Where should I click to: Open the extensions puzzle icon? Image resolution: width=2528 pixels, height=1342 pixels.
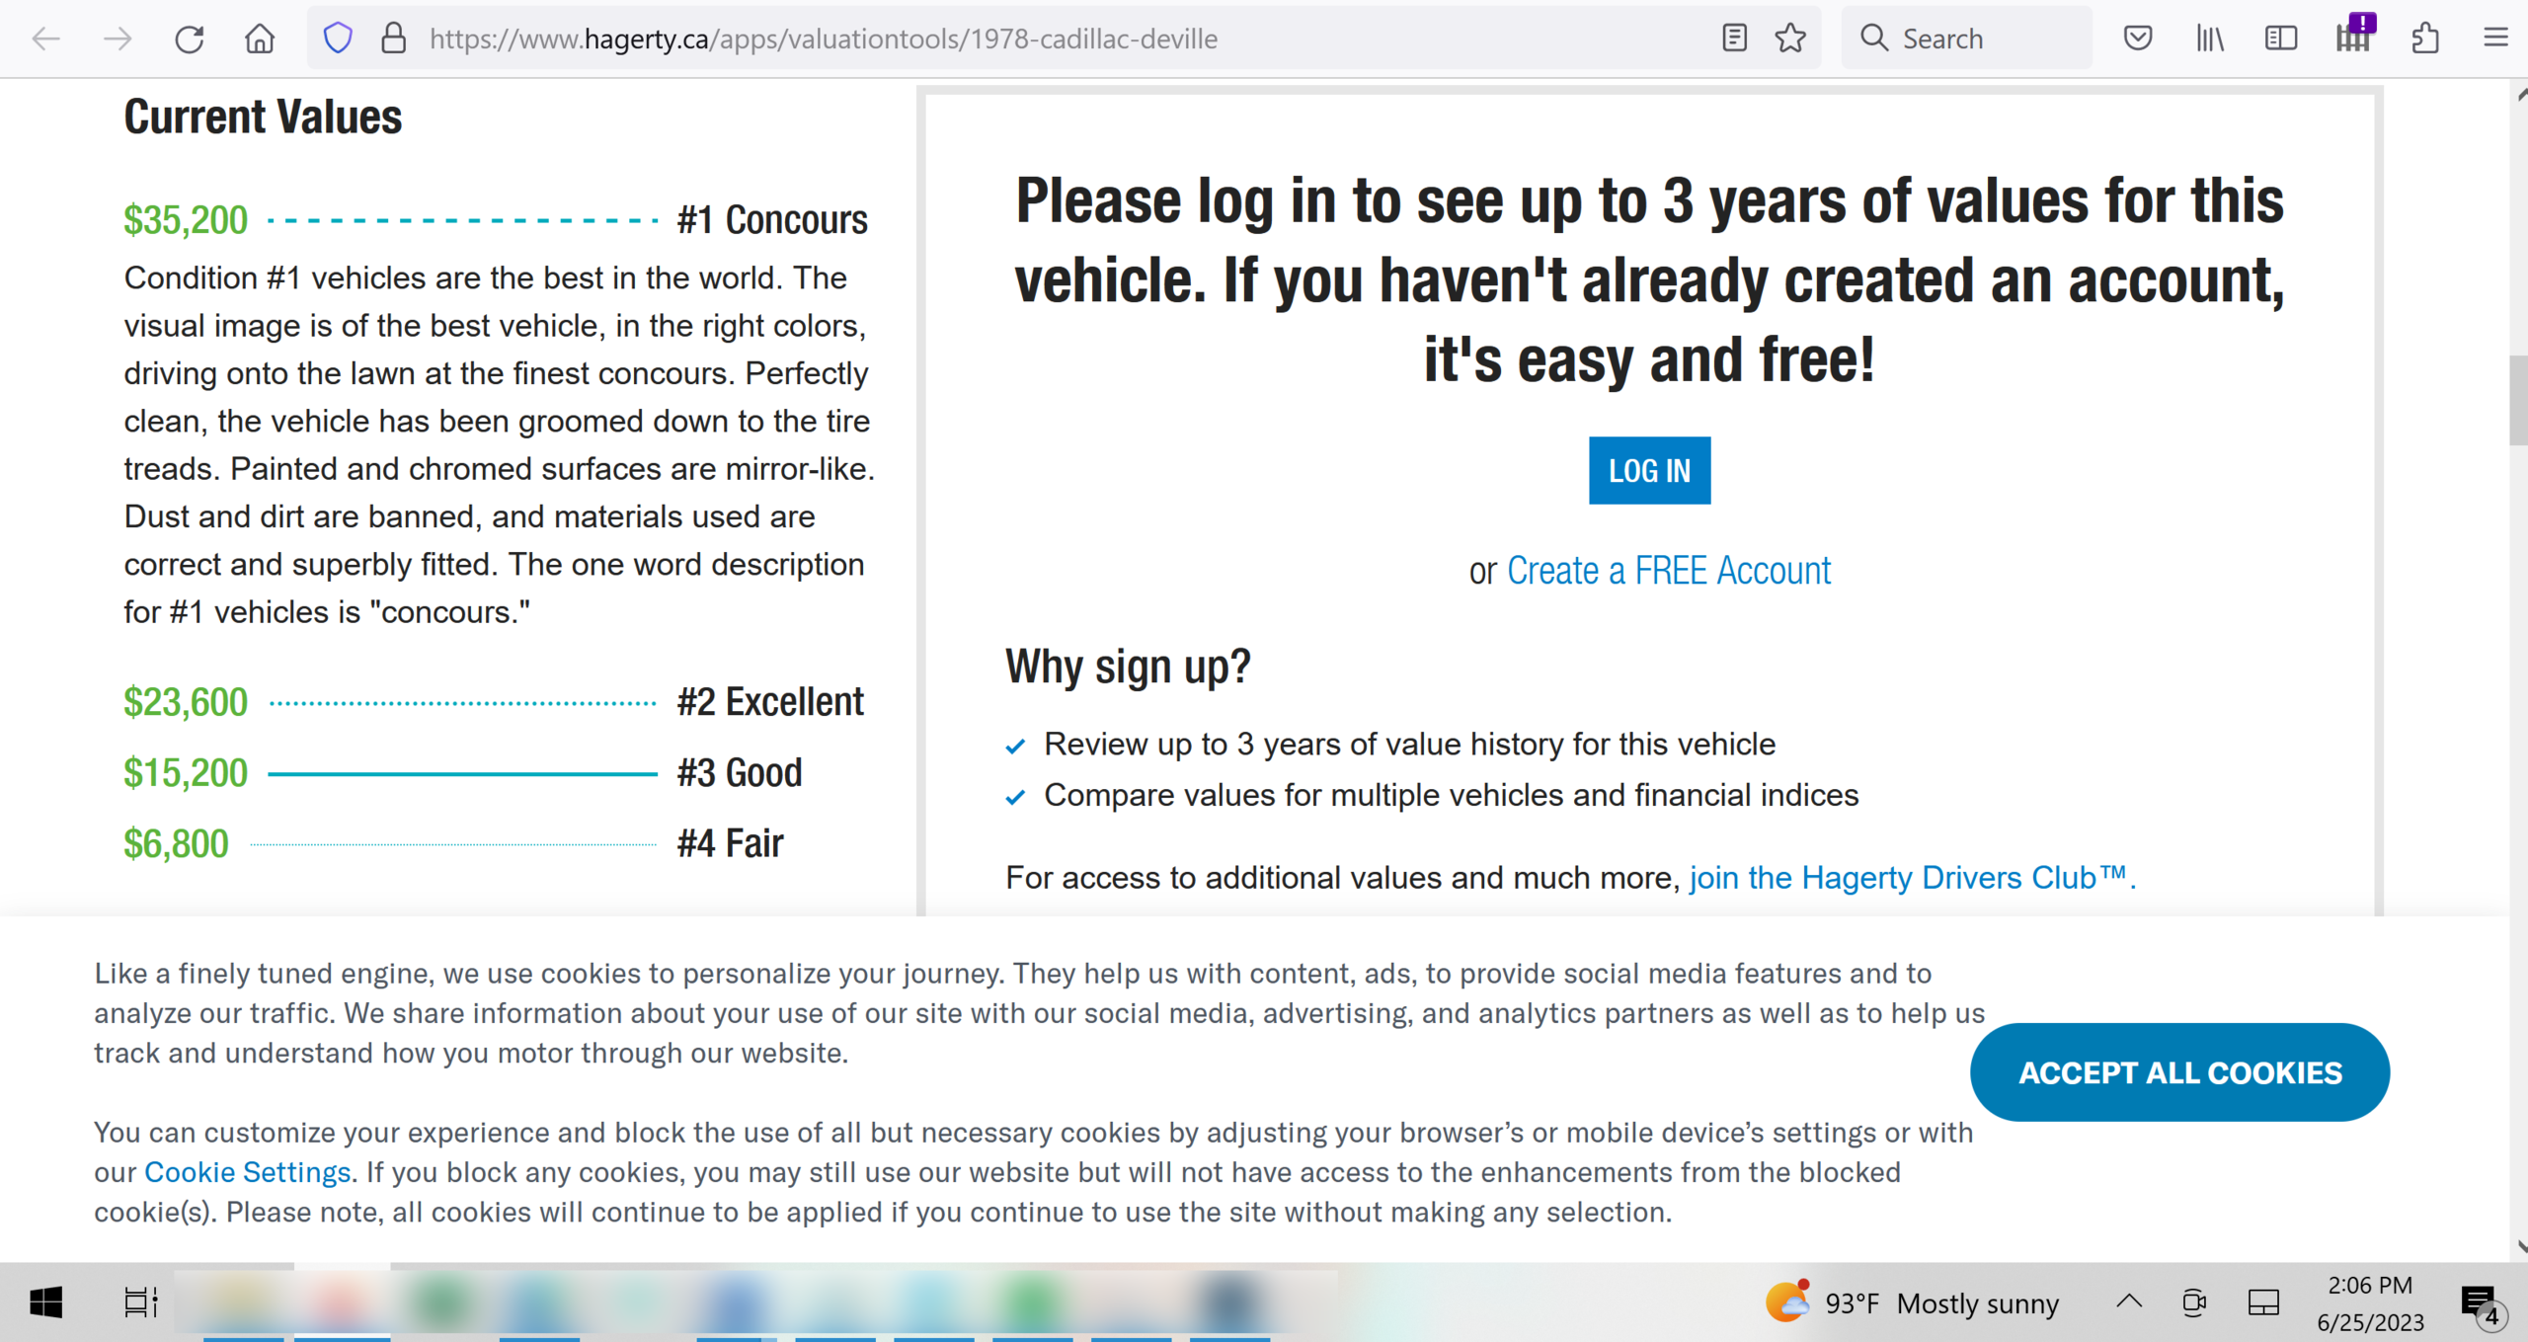pyautogui.click(x=2425, y=39)
